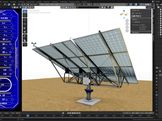This screenshot has height=121, width=162.
Task: Toggle X-ray display in viewport header
Action: point(141,4)
